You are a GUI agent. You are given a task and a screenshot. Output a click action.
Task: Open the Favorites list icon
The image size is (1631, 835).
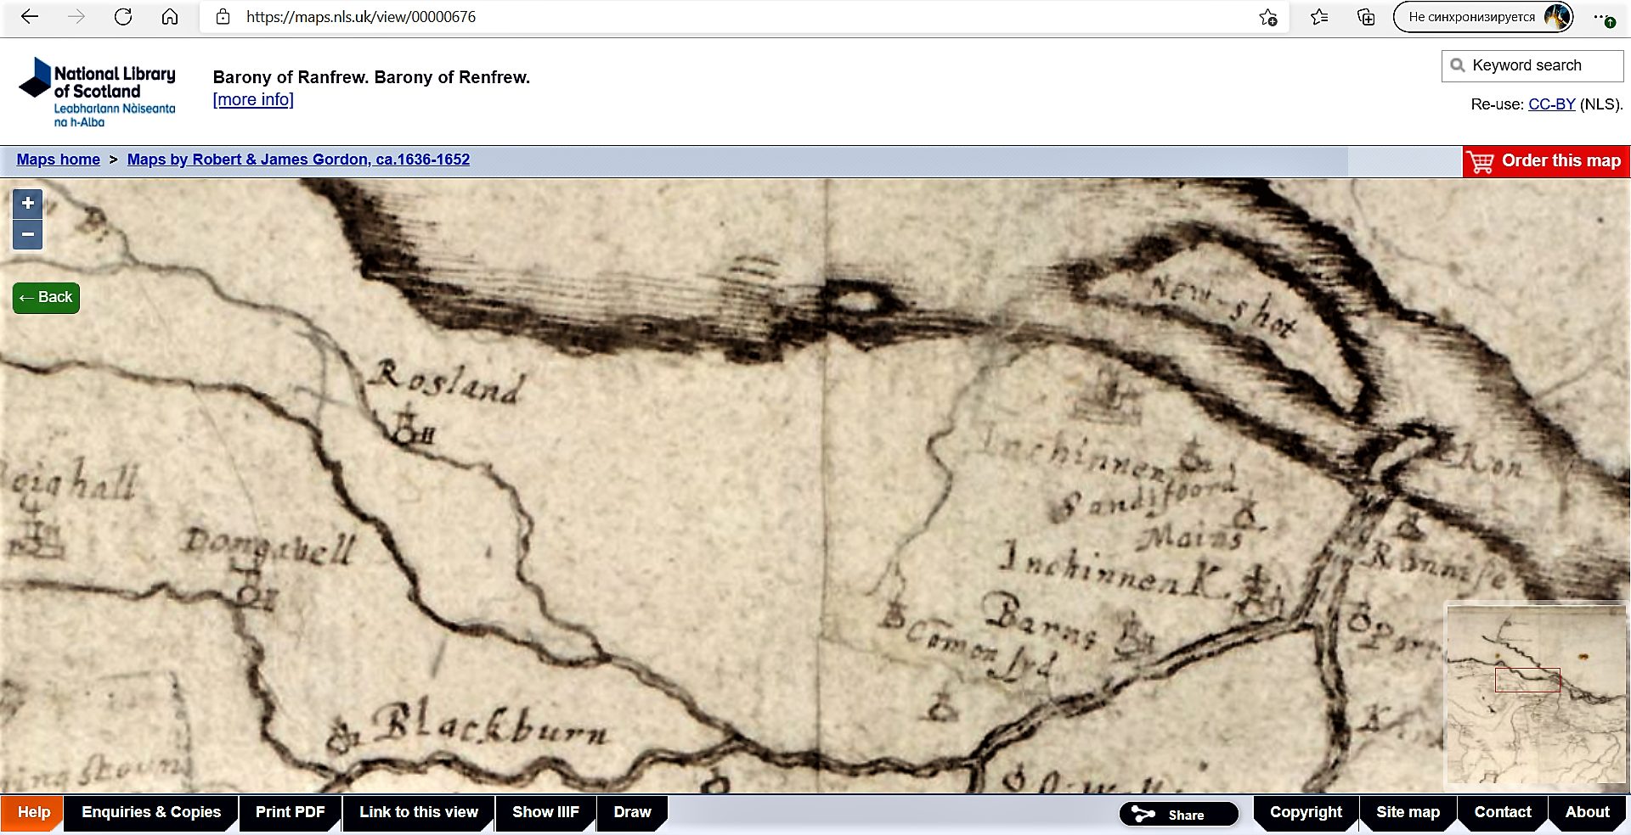pyautogui.click(x=1319, y=17)
